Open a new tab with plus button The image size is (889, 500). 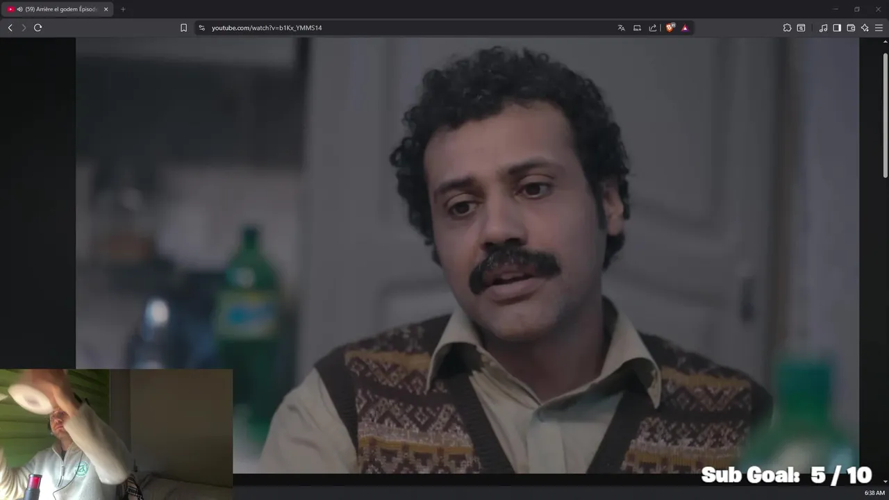click(x=123, y=9)
